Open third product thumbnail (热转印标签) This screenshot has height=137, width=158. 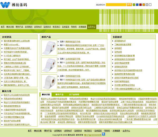(x=49, y=82)
